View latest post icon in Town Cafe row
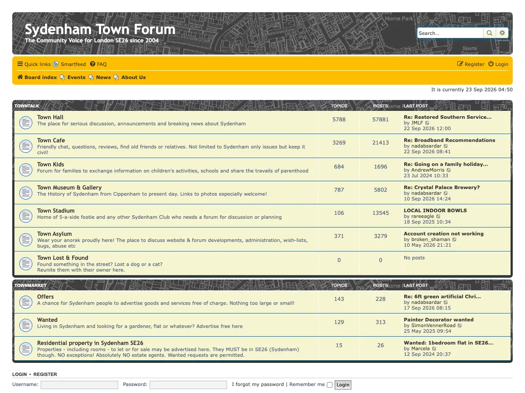The height and width of the screenshot is (393, 525). point(446,146)
